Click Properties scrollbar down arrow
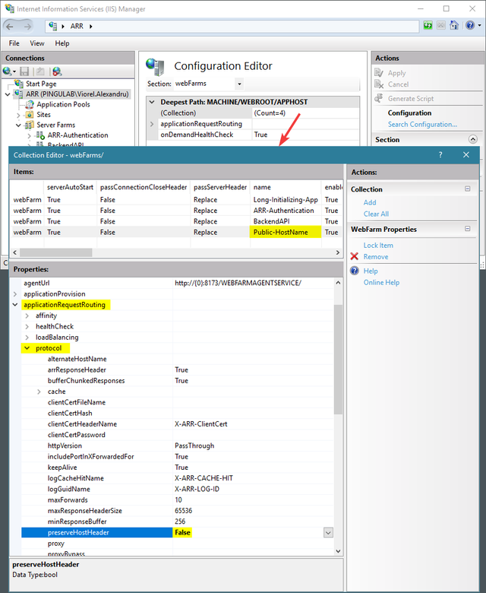This screenshot has width=486, height=593. pyautogui.click(x=338, y=551)
